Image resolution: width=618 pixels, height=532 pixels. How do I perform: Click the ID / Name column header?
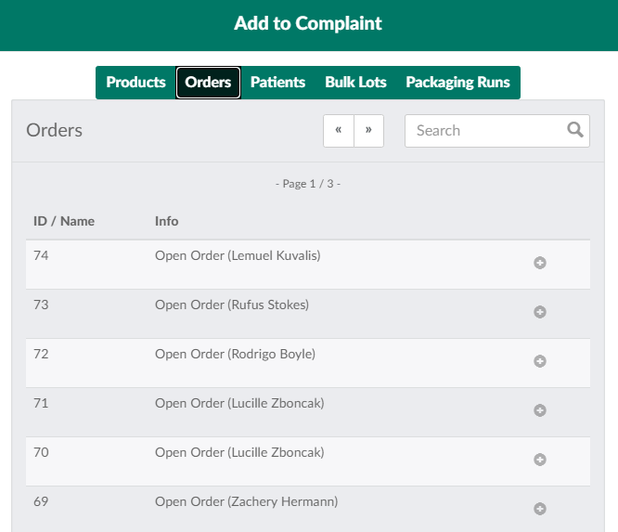[64, 221]
